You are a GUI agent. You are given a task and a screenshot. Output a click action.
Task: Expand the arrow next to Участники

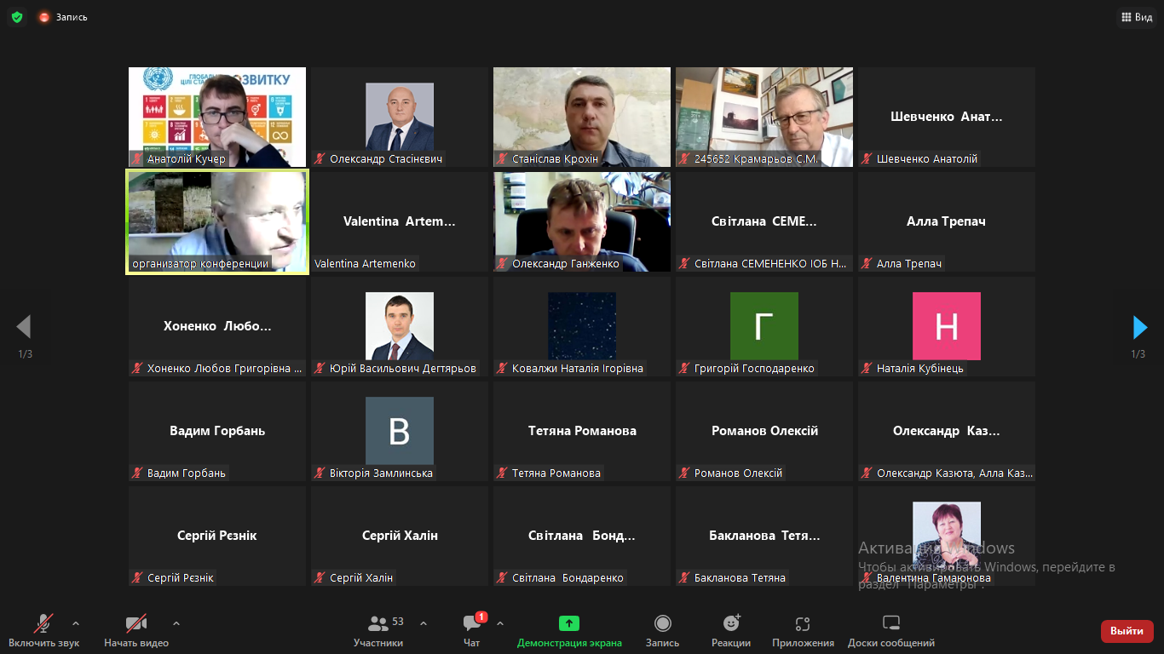pos(424,623)
